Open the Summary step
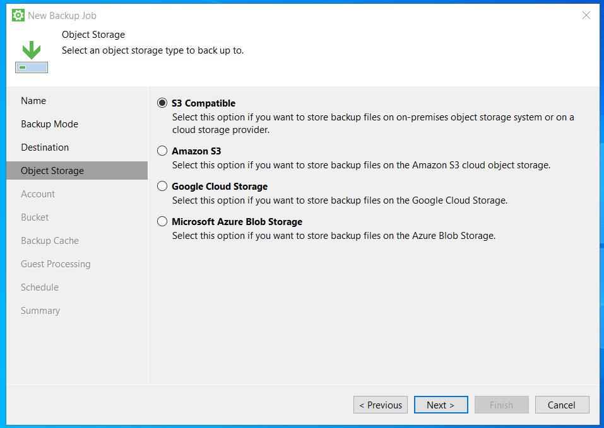 40,311
